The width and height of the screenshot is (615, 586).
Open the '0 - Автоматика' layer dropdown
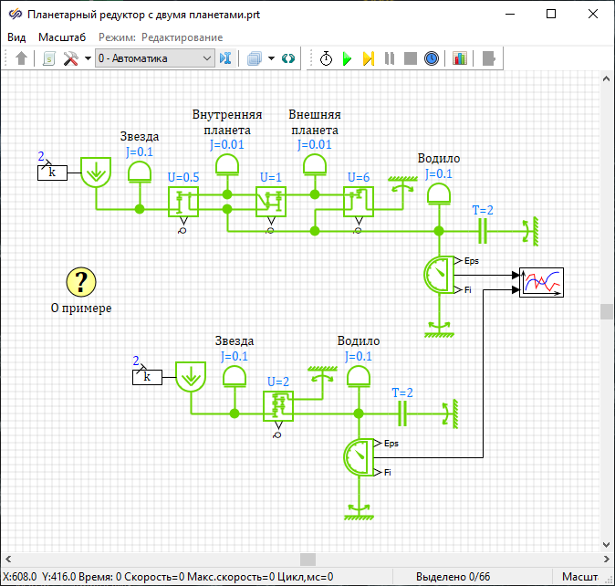(154, 58)
